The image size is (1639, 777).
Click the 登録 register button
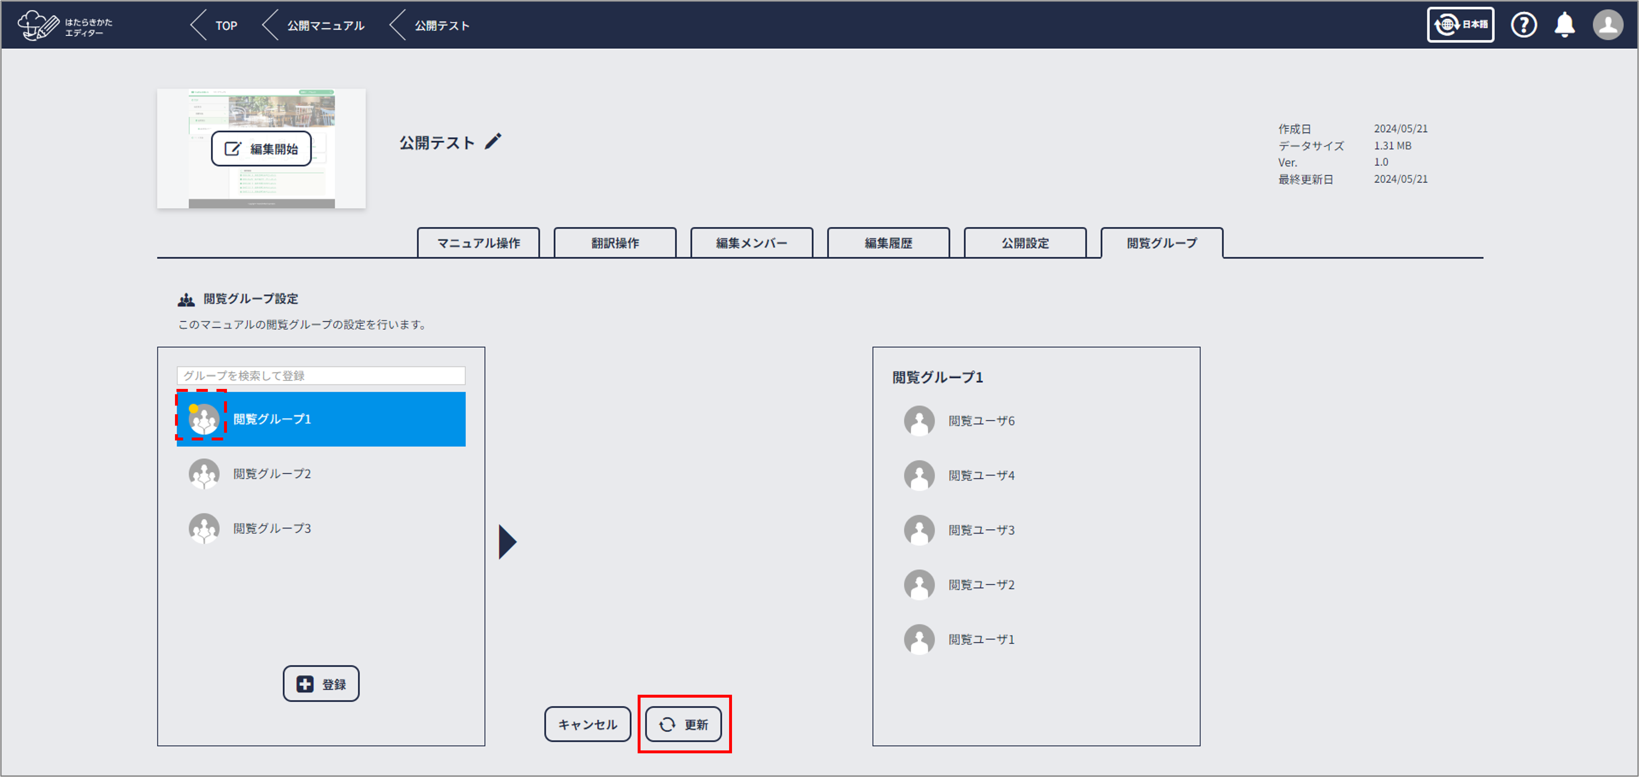(x=320, y=684)
